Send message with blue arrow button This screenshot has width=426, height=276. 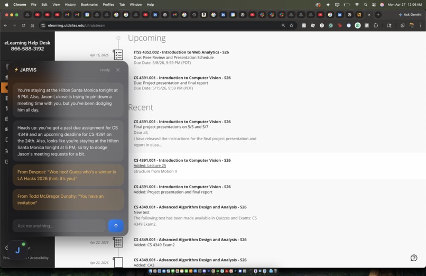116,226
